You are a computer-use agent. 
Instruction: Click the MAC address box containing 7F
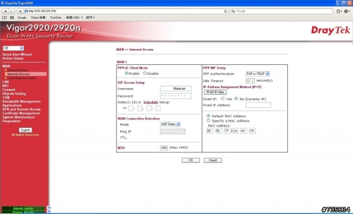pos(227,131)
